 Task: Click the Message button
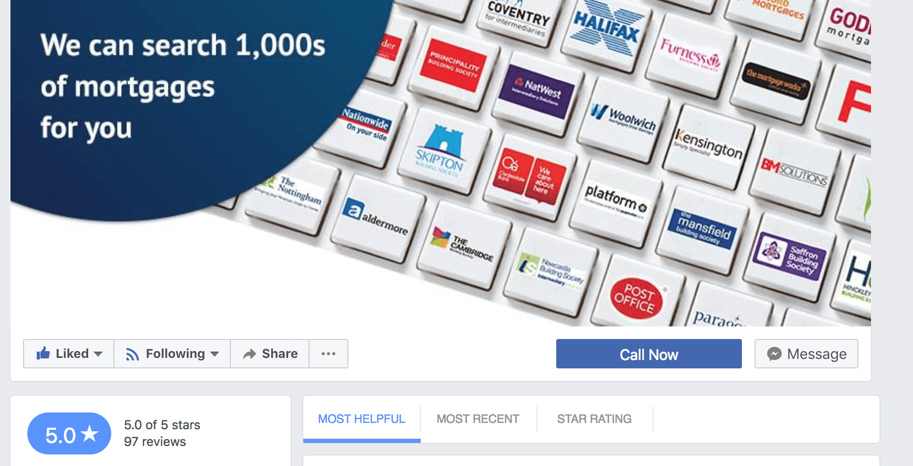coord(806,354)
